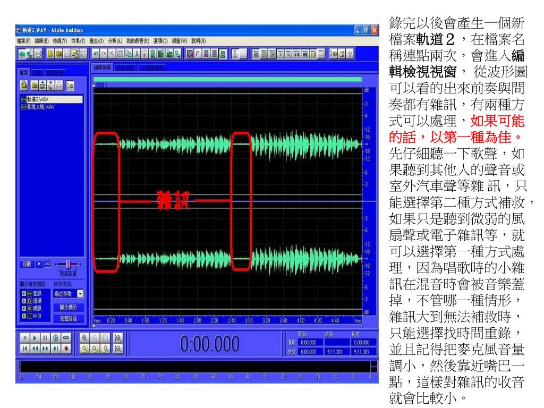Click Play to End circled-arrow button
This screenshot has height=408, width=544.
pyautogui.click(x=55, y=337)
